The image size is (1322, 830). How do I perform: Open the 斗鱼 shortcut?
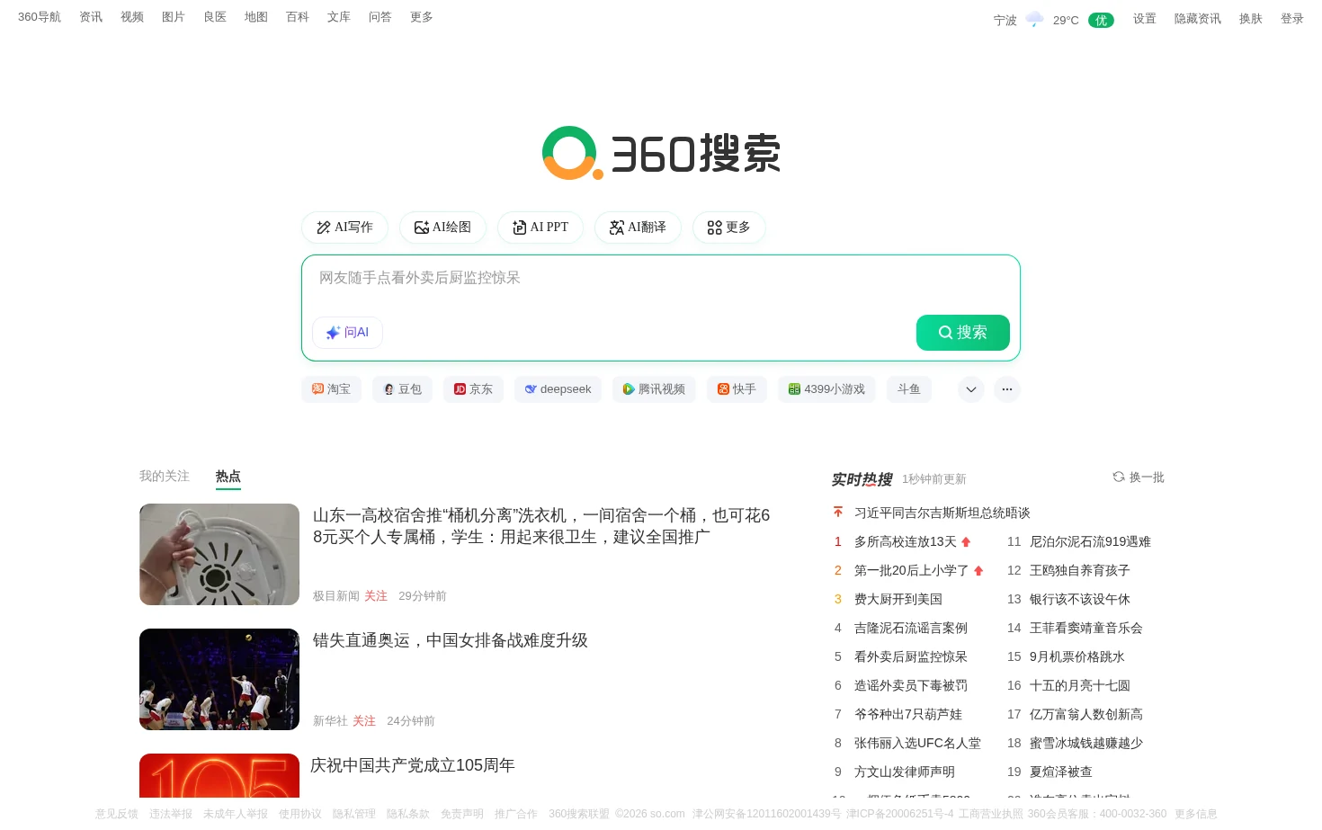click(x=908, y=389)
